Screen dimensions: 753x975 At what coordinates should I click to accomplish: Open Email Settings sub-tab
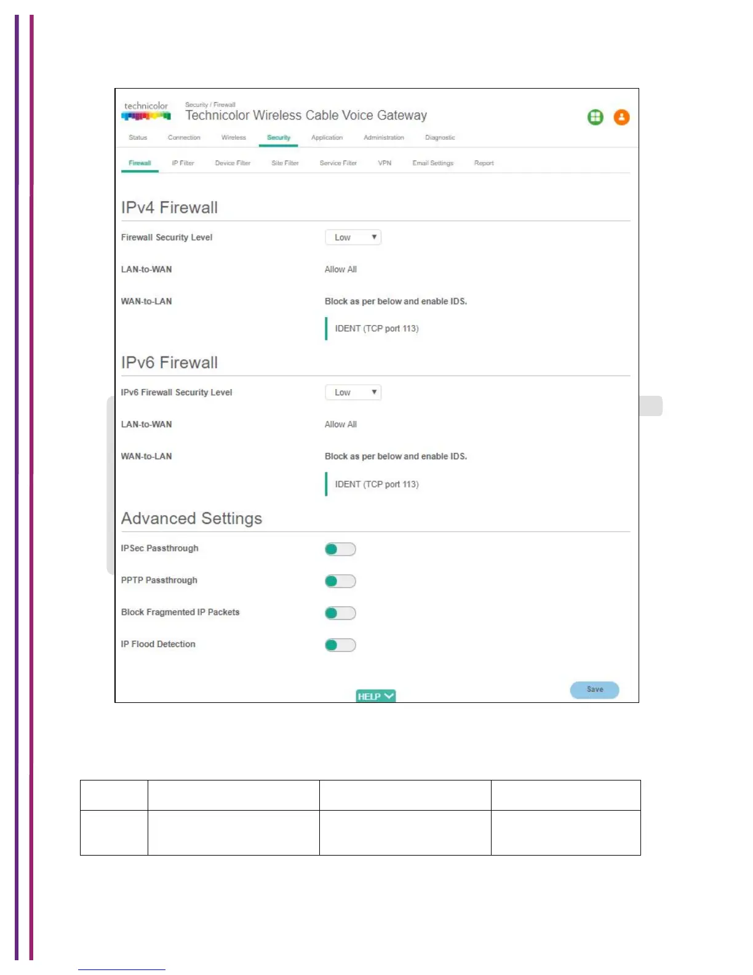433,163
